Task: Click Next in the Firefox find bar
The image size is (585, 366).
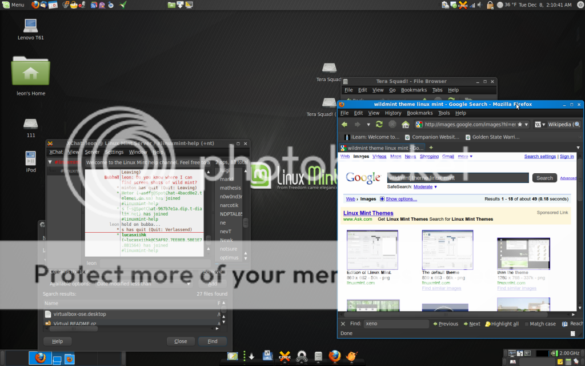Action: 471,324
